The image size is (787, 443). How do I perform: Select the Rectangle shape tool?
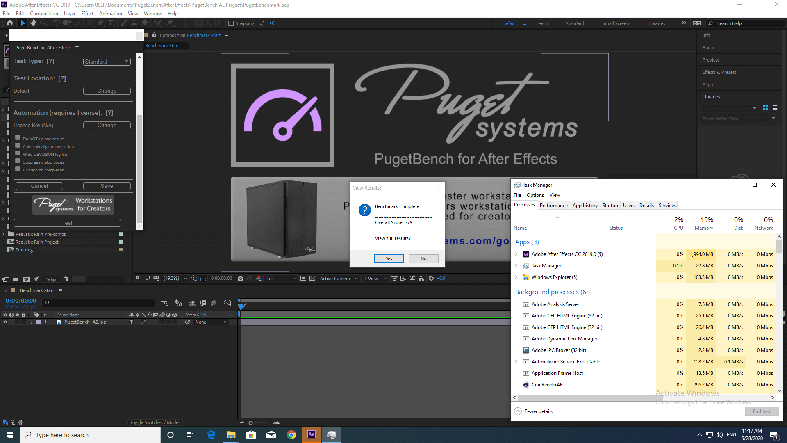(90, 23)
